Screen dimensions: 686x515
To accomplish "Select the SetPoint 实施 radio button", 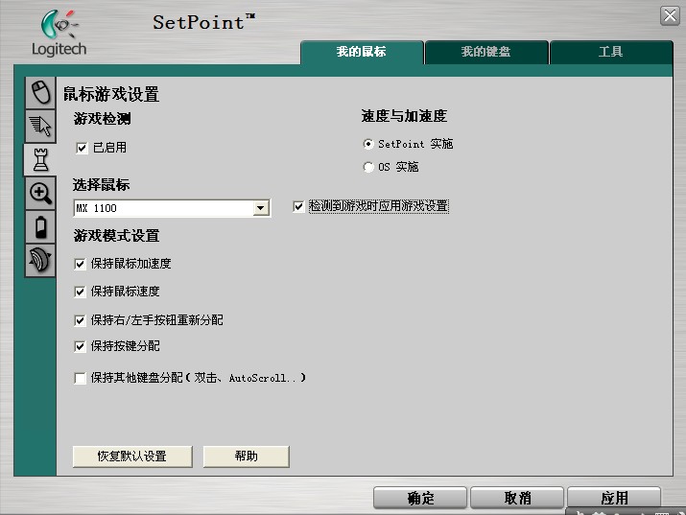I will tap(368, 144).
